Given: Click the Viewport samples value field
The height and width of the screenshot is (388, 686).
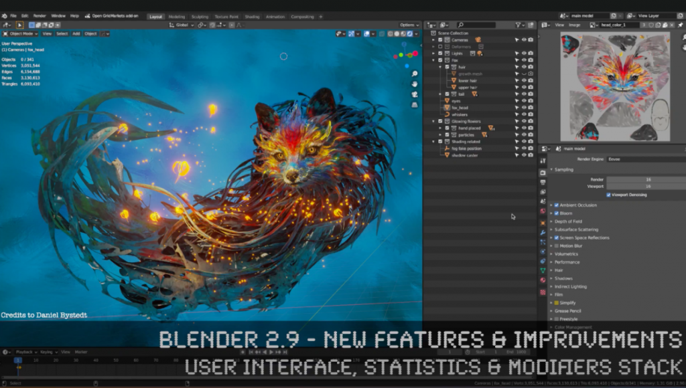Looking at the screenshot, I should (647, 187).
